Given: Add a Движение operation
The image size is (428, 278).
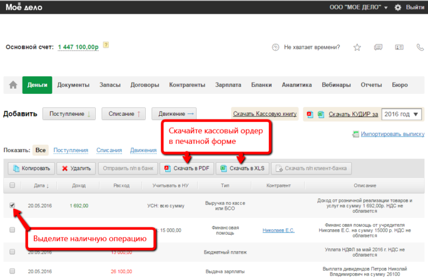Looking at the screenshot, I should tap(174, 114).
